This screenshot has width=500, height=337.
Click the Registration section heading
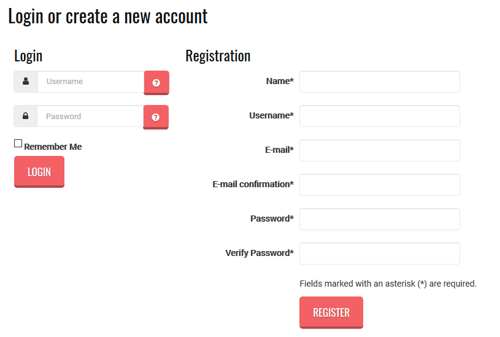[x=218, y=56]
